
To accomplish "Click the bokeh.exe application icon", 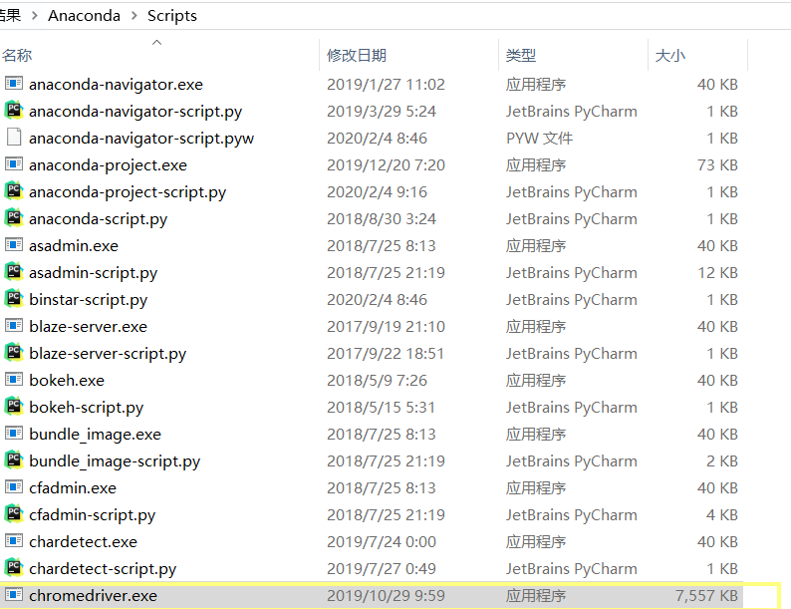I will 14,380.
